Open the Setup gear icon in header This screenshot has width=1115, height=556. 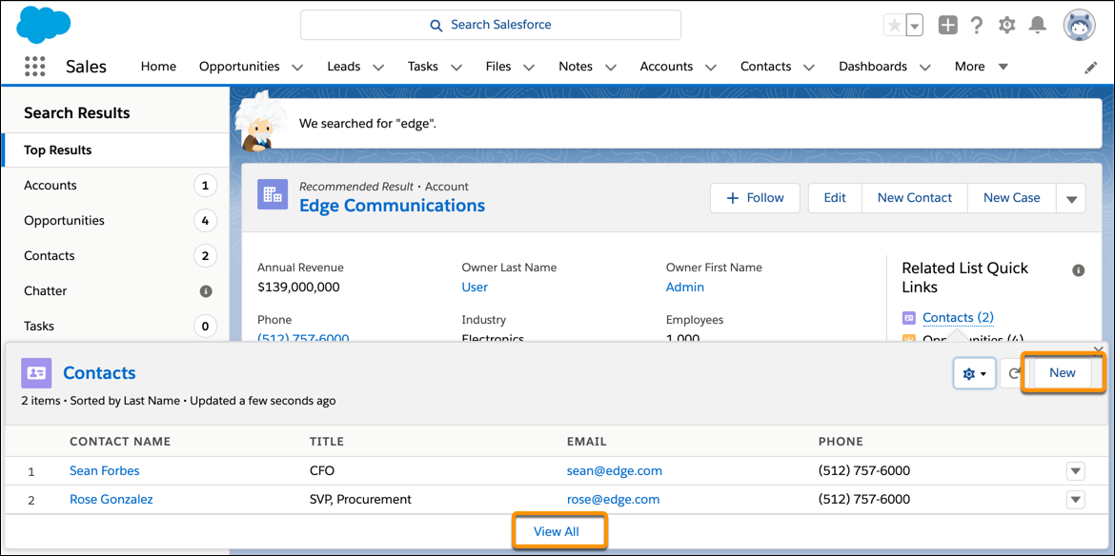pyautogui.click(x=1007, y=25)
